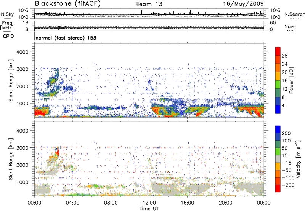Select the N.Sky legend label
Screen dimensions: 305x211
coord(7,14)
